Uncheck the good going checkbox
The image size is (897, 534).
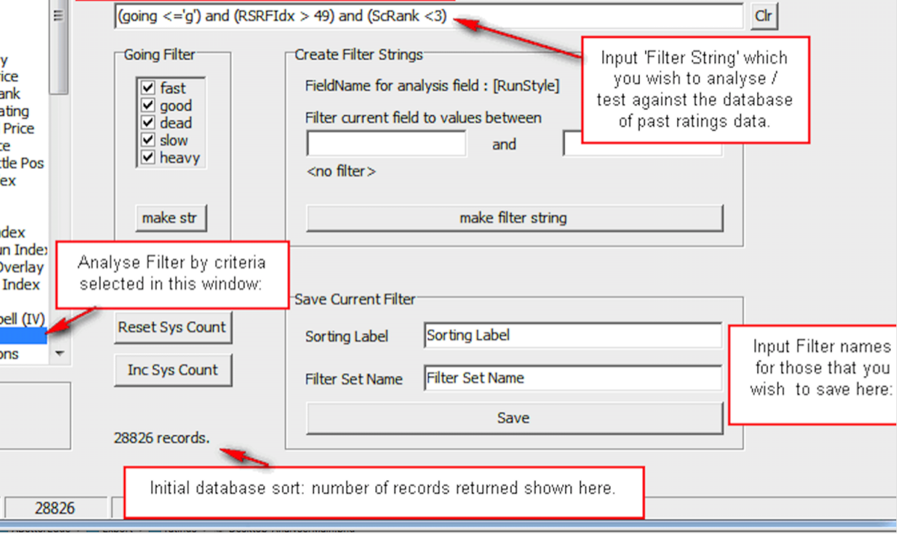[x=147, y=105]
